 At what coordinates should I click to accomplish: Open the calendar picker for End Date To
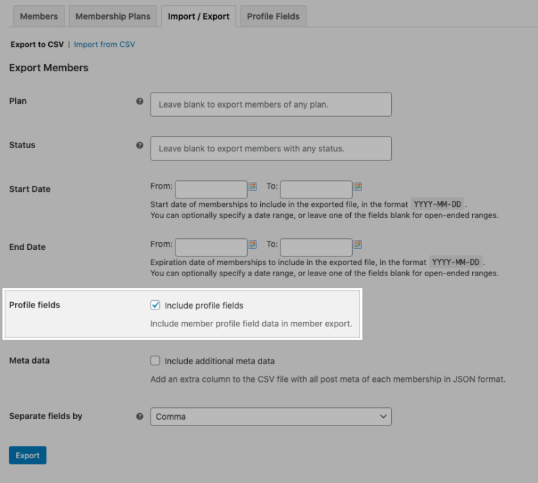[x=358, y=244]
